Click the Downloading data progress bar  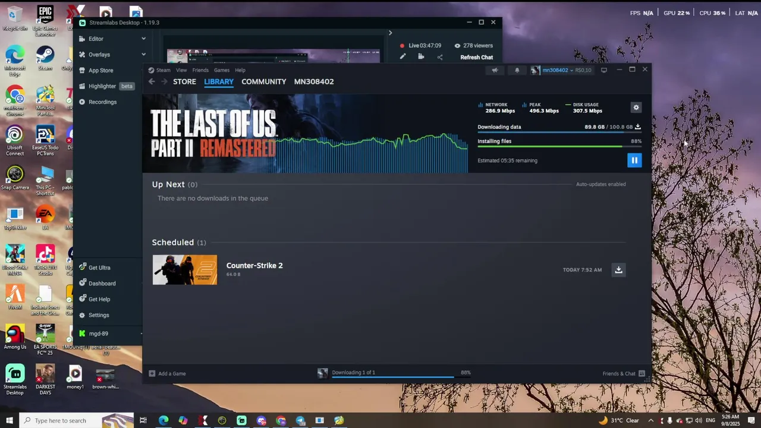[x=559, y=132]
